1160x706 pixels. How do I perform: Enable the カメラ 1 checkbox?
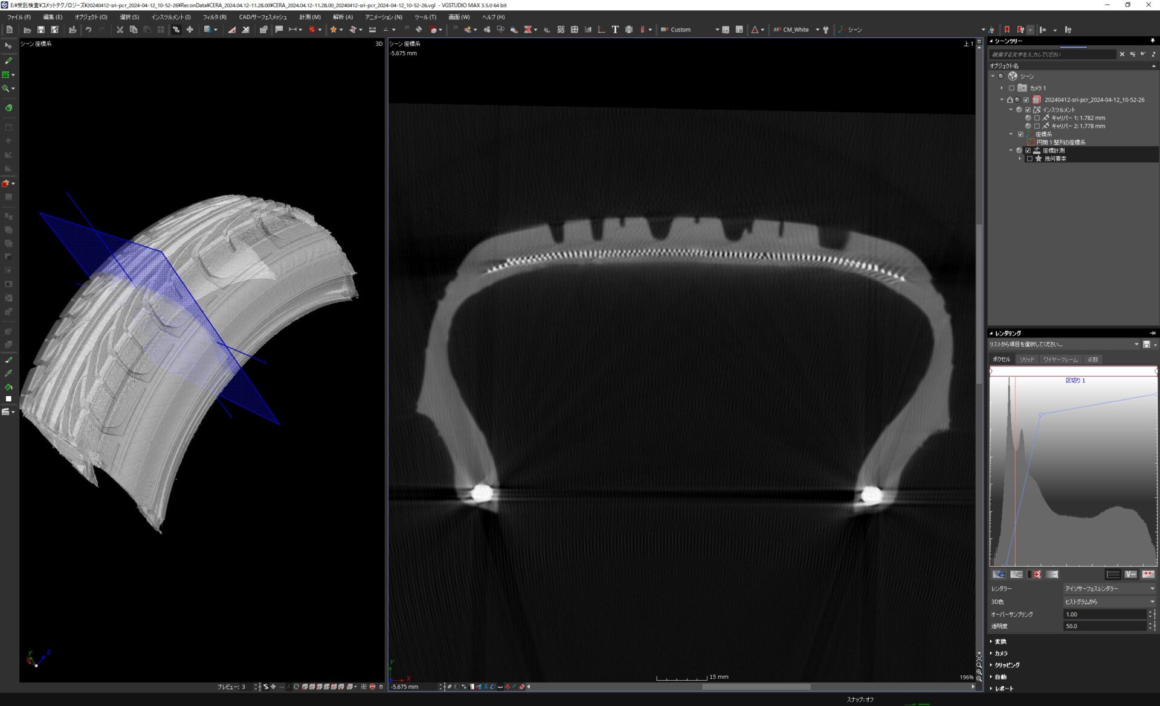click(1012, 88)
